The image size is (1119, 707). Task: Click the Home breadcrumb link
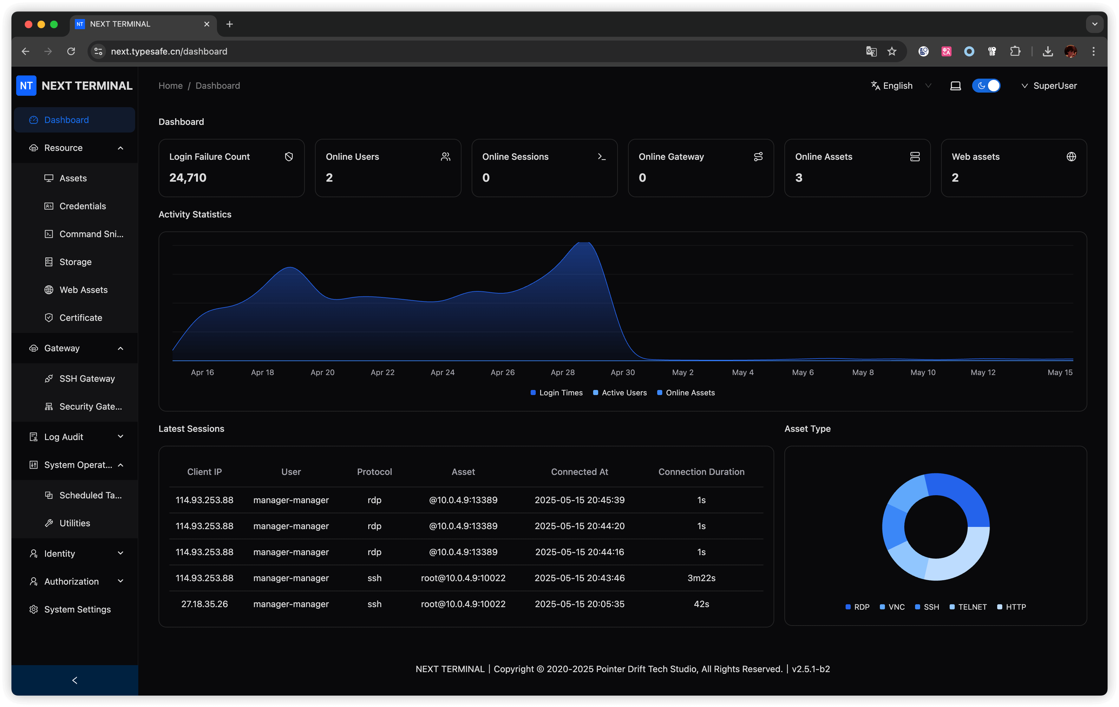click(170, 86)
